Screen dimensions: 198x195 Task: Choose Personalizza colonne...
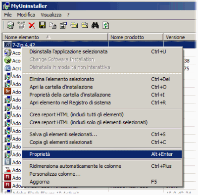(102, 174)
